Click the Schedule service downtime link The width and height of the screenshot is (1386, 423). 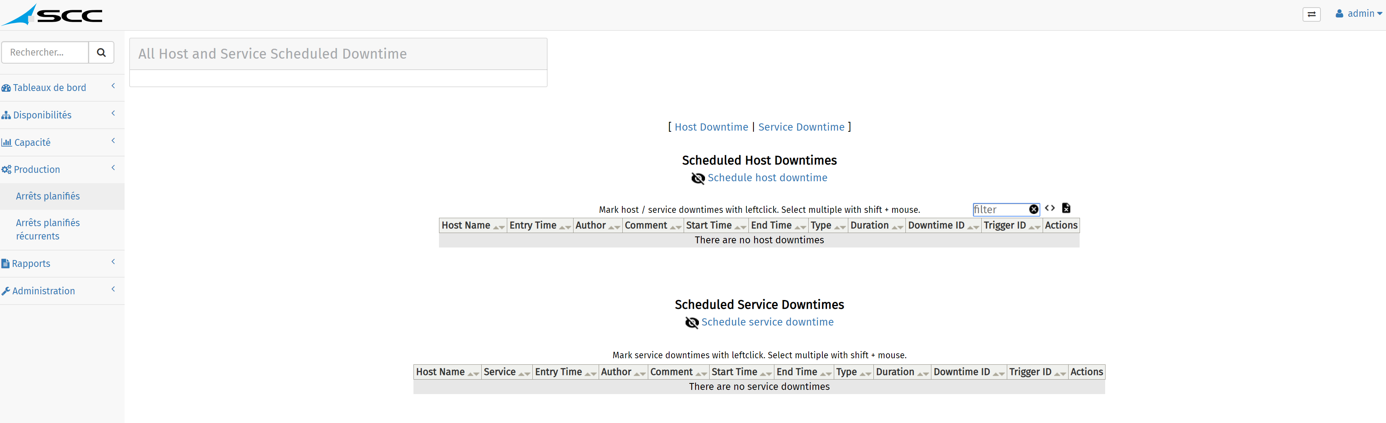pyautogui.click(x=767, y=322)
